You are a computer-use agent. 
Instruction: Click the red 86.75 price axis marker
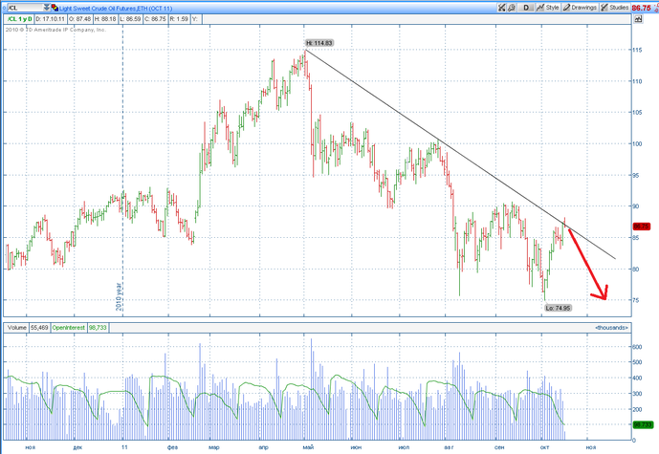pos(642,227)
